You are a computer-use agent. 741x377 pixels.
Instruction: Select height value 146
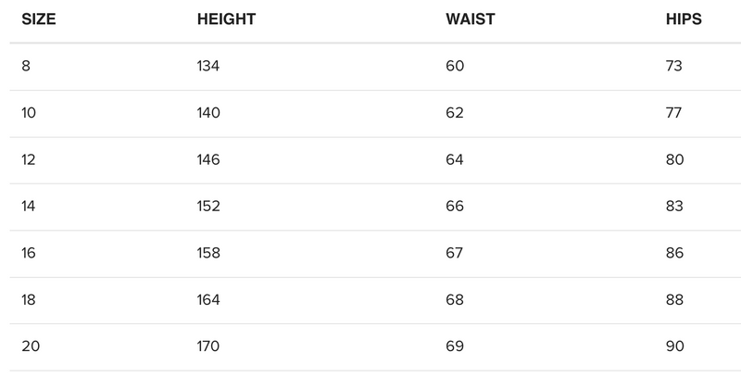point(208,160)
